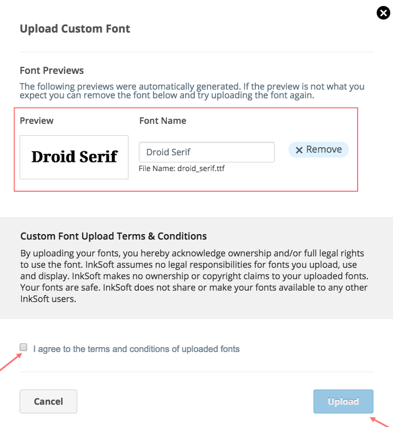
Task: Remove the Droid Serif font
Action: (x=318, y=149)
